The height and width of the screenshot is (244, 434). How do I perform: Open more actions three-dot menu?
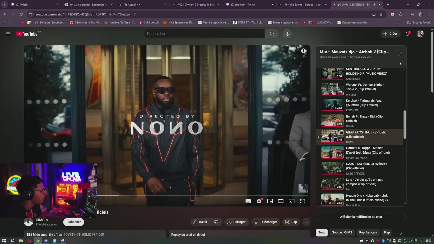pos(306,222)
